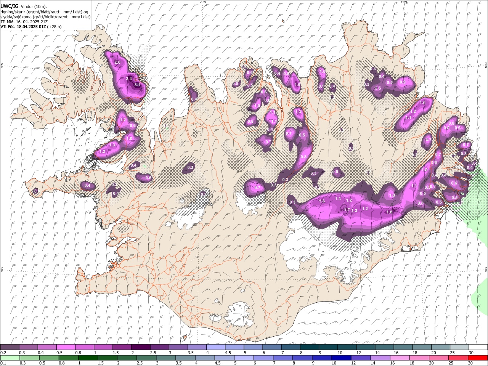Viewport: 488px width, 366px height.
Task: Click the 'rigning/skúrir' legend description line
Action: point(44,12)
